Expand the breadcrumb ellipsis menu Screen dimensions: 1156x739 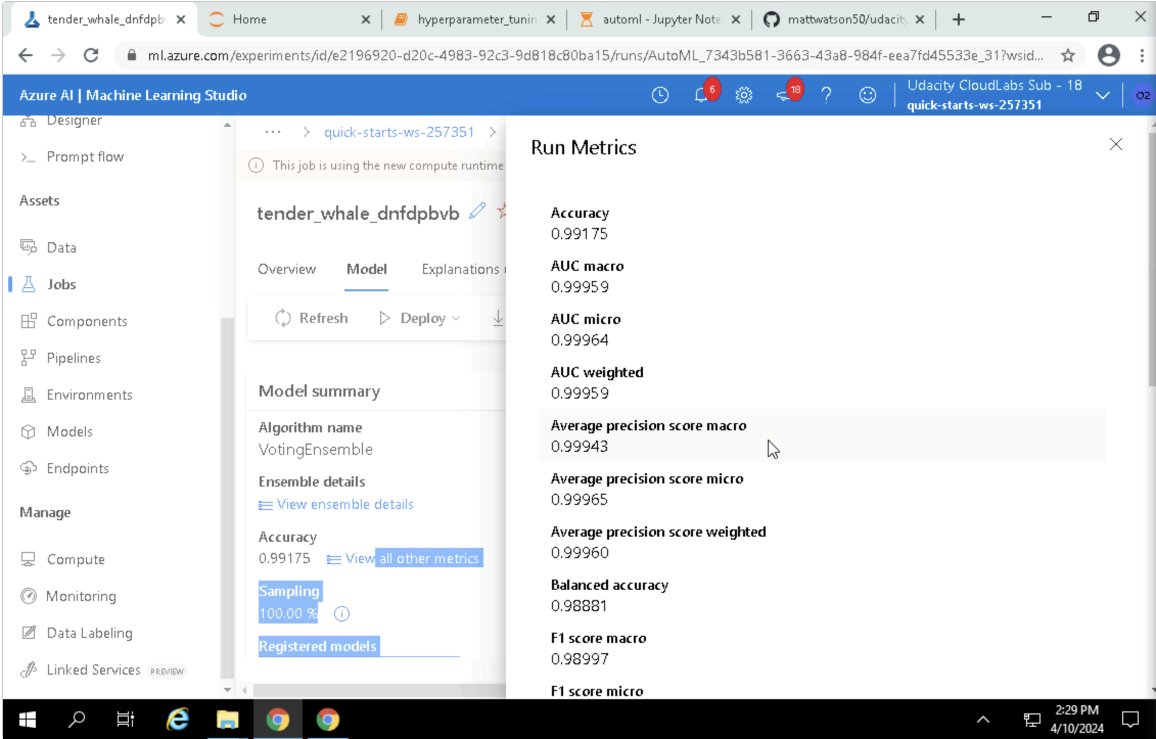pos(272,132)
